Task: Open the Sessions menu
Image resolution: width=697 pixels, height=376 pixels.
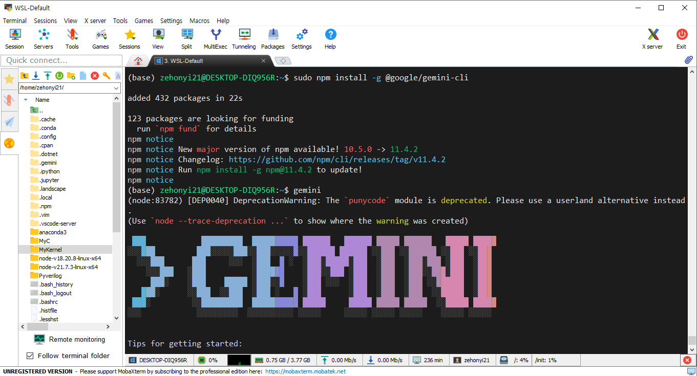Action: coord(46,21)
